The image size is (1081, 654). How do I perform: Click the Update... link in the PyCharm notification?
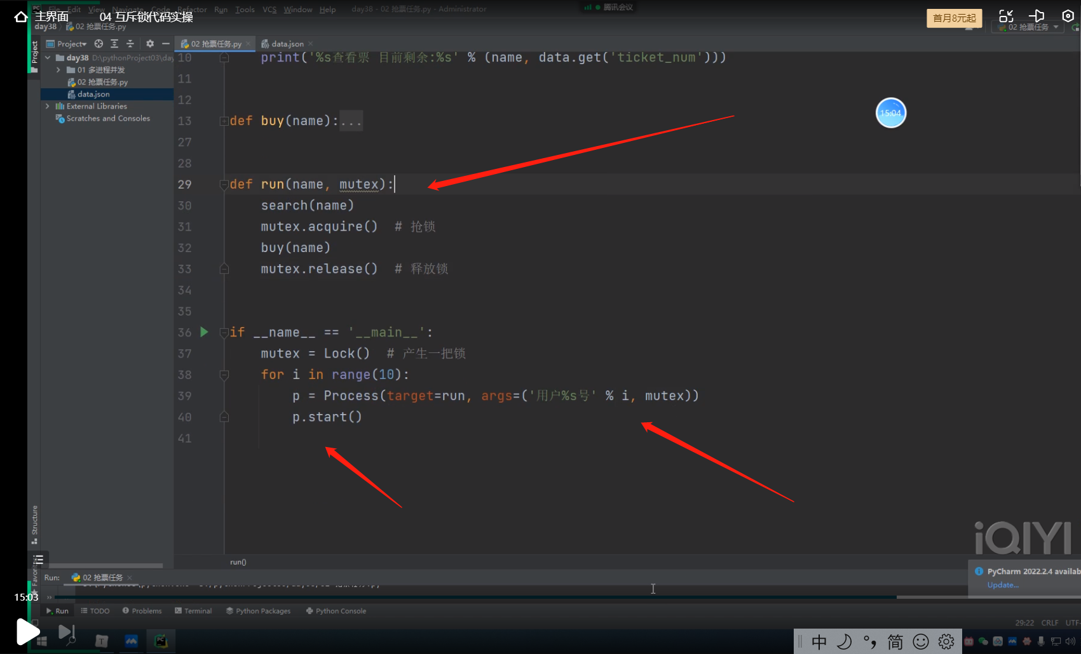(x=1003, y=585)
